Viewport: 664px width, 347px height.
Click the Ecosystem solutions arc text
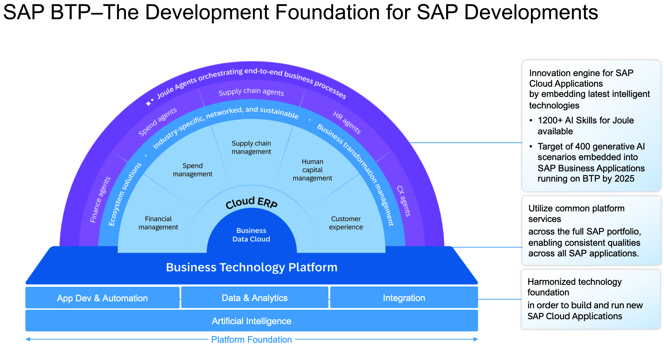click(x=125, y=194)
